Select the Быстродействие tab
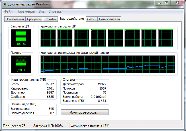This screenshot has width=186, height=131. (72, 19)
